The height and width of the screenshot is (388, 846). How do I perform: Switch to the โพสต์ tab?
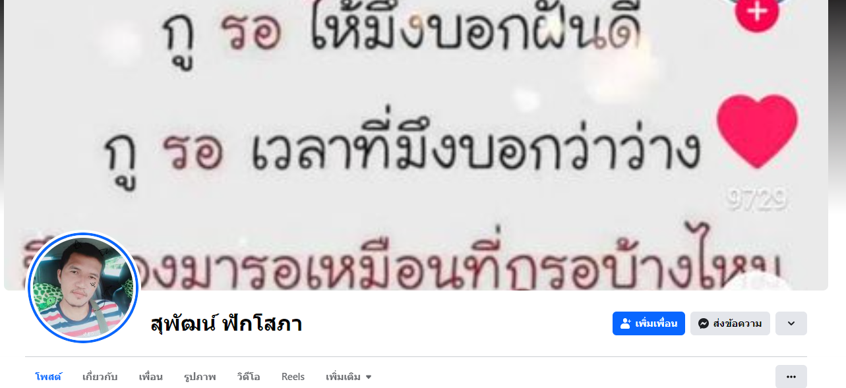48,377
